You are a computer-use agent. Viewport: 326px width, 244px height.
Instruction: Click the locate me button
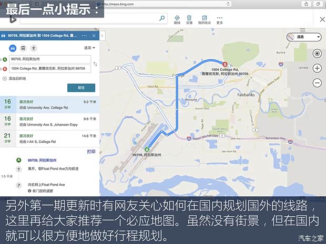(x=317, y=54)
